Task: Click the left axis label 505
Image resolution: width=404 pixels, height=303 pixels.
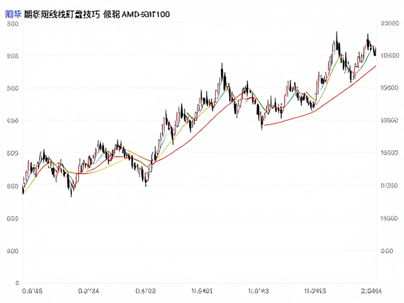Action: coord(13,153)
